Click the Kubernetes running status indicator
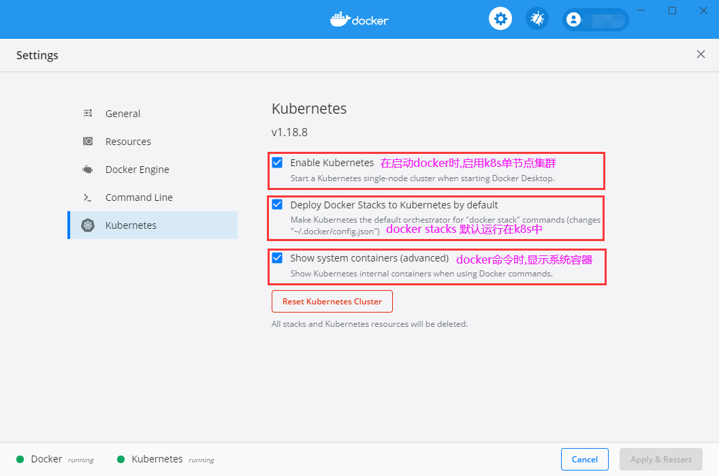Viewport: 719px width, 476px height. coord(165,459)
